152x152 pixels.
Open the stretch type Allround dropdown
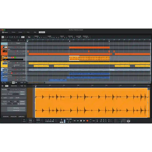tap(14, 94)
